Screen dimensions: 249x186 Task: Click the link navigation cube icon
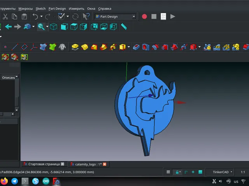coord(27,27)
